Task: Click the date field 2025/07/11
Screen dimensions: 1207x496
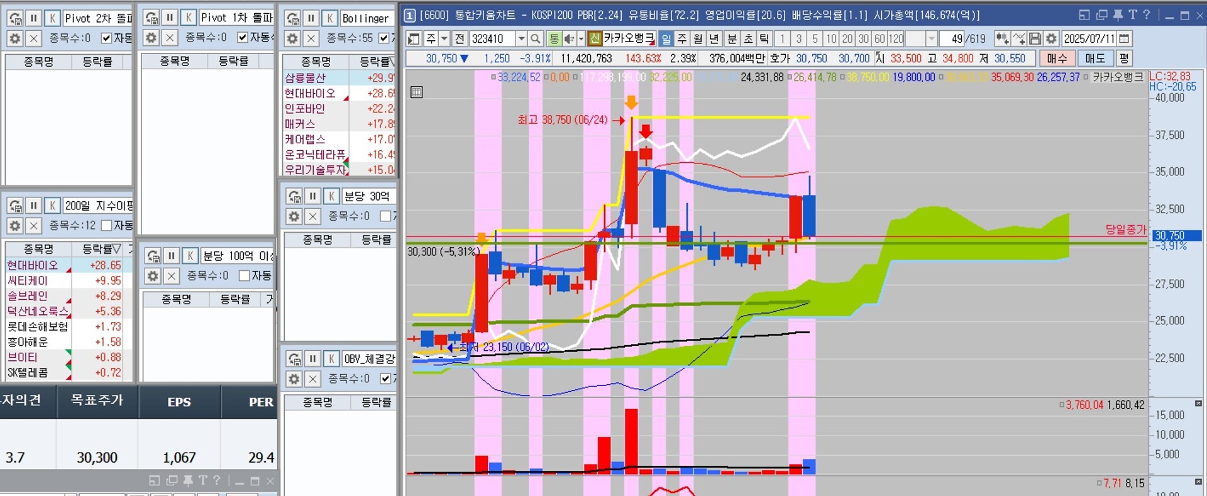Action: click(x=1089, y=39)
